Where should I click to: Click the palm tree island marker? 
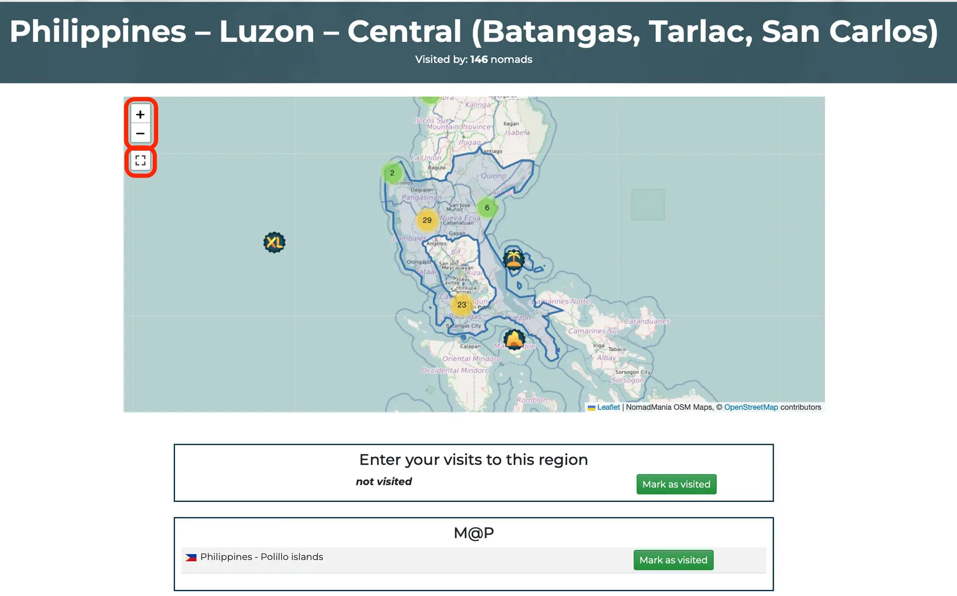coord(513,259)
